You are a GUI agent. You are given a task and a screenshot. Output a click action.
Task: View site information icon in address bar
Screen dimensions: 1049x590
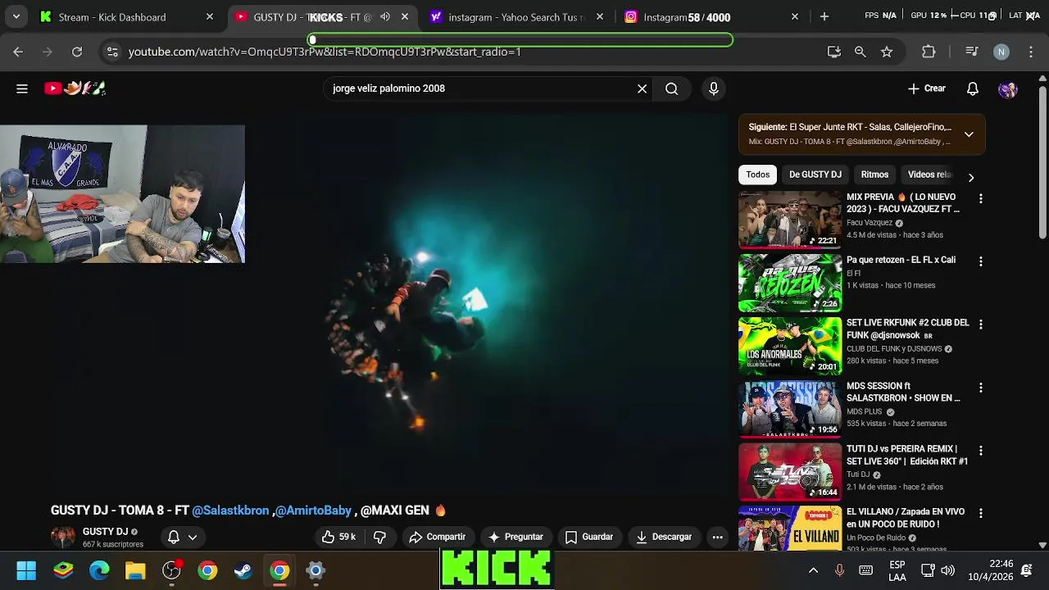112,52
